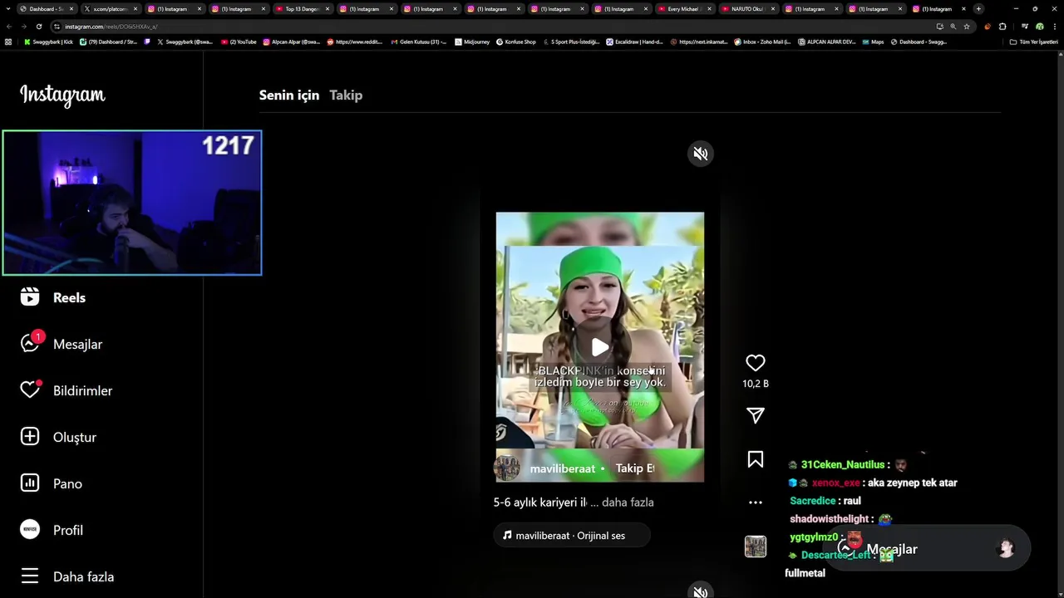Screen dimensions: 1064x598
Task: Play the paused reel video
Action: [600, 348]
